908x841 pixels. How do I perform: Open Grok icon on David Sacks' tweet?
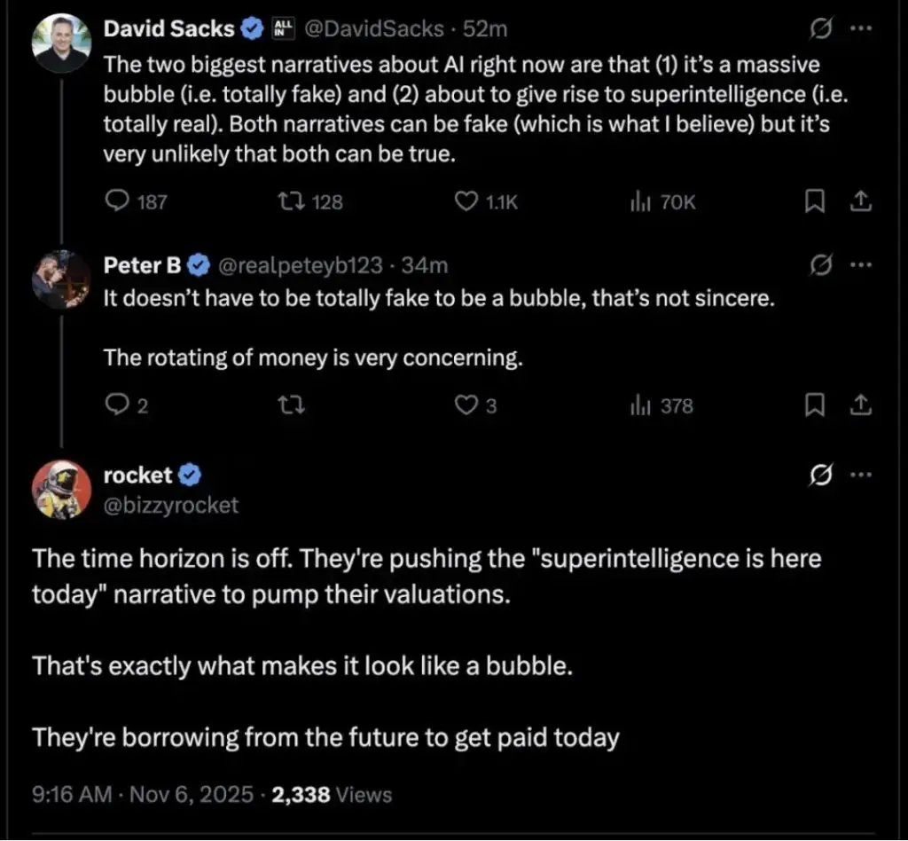(821, 29)
